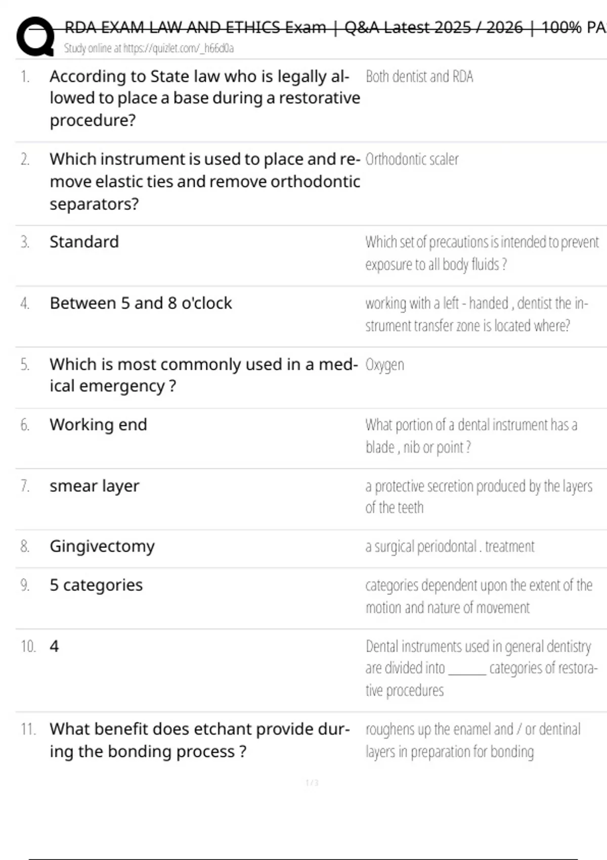
Task: Select the body fluids precautions definition
Action: coord(482,253)
